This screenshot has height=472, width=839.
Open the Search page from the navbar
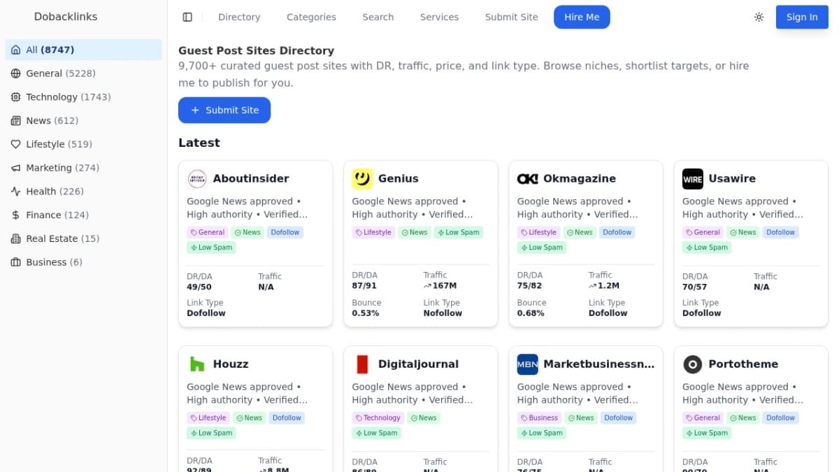pyautogui.click(x=378, y=17)
